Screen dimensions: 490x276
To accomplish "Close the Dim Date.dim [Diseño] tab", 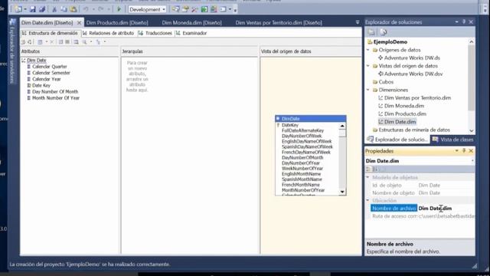I will (x=79, y=22).
